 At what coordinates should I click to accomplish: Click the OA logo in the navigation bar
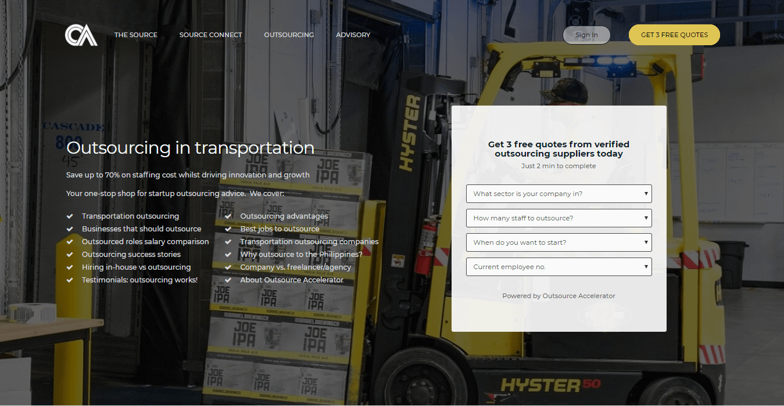pos(81,35)
